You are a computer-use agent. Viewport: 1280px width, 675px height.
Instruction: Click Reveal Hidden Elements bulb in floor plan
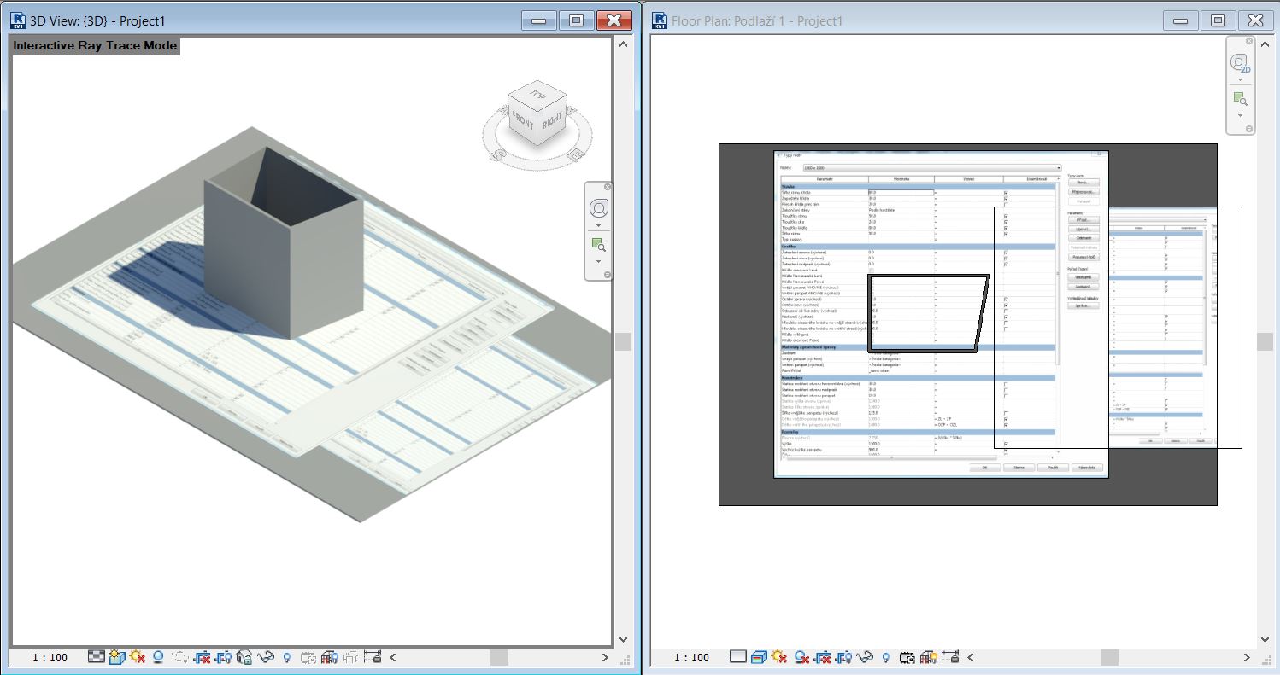click(x=885, y=657)
